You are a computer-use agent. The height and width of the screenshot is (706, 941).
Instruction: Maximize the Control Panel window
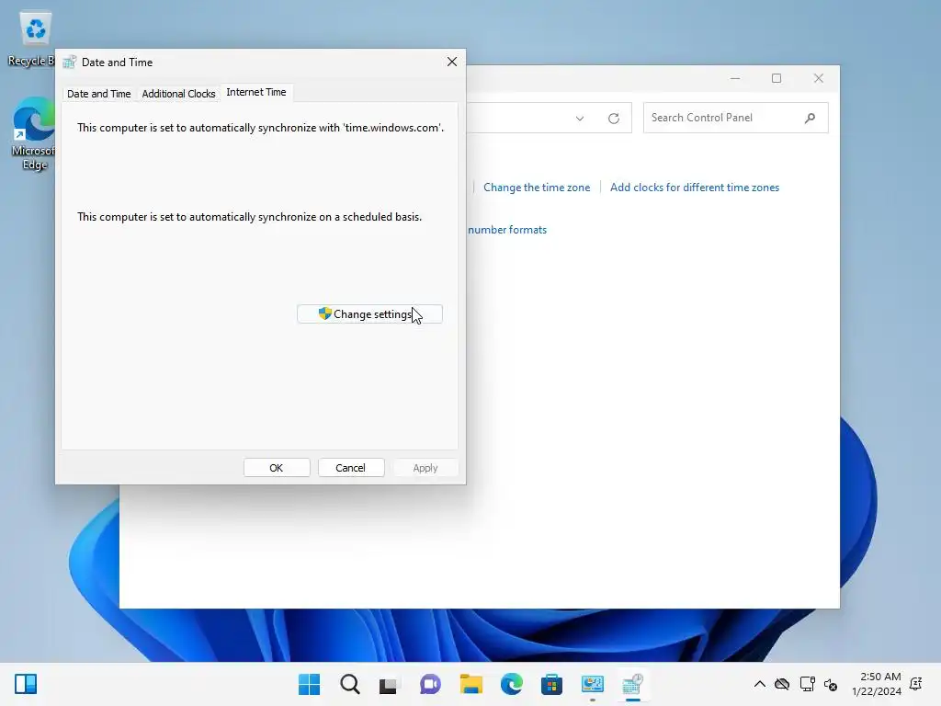point(777,78)
